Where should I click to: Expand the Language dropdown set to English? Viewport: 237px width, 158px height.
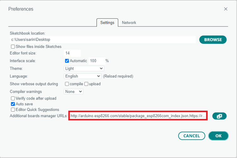(x=82, y=76)
